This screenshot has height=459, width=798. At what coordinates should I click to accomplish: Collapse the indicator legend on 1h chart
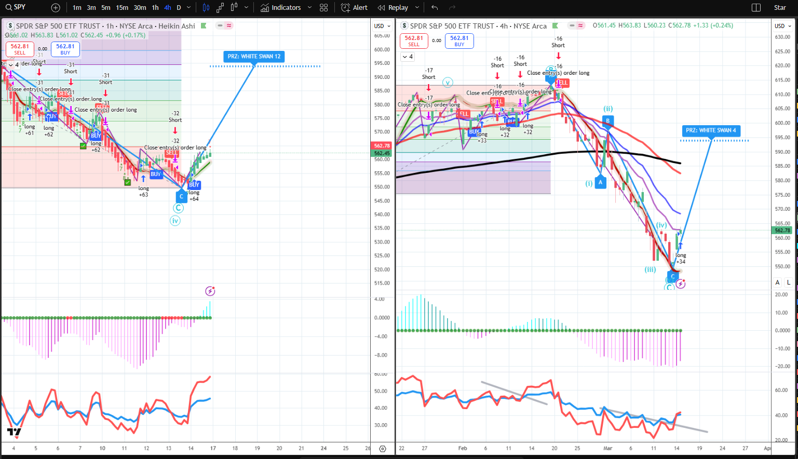coord(13,65)
